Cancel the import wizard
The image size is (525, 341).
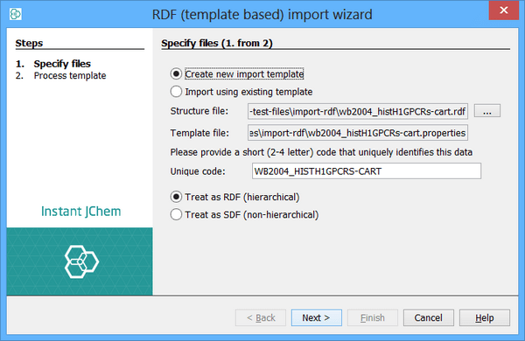tap(429, 317)
